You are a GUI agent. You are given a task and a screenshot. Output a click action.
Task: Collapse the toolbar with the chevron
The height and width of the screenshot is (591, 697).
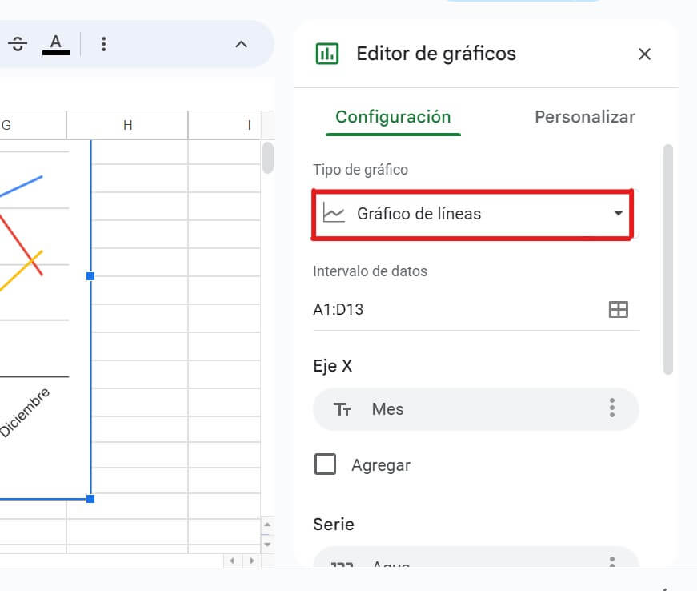pyautogui.click(x=241, y=43)
